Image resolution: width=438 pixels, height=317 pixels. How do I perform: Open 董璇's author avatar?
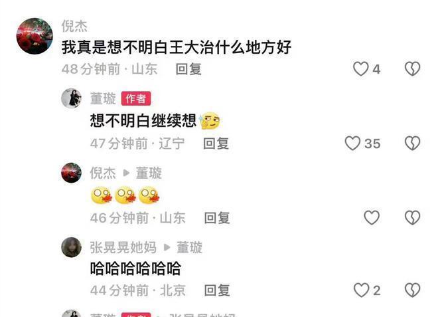point(71,98)
